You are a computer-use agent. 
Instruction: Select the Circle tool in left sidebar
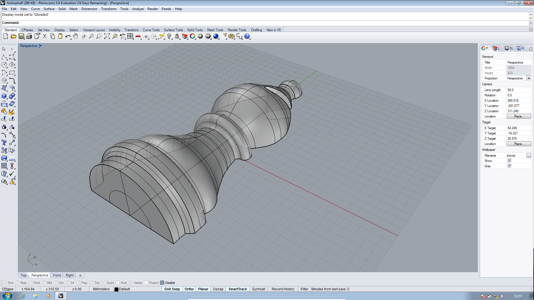tap(4, 65)
